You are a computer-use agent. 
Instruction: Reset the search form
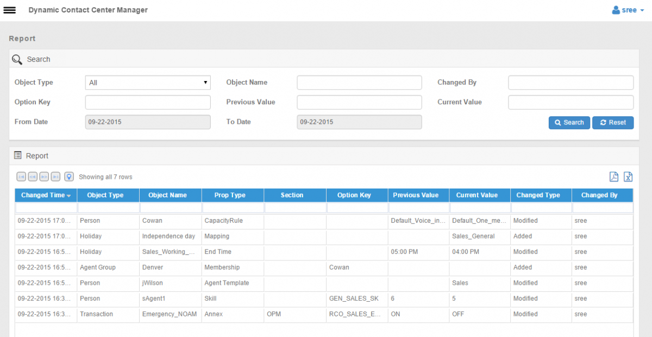pyautogui.click(x=613, y=122)
